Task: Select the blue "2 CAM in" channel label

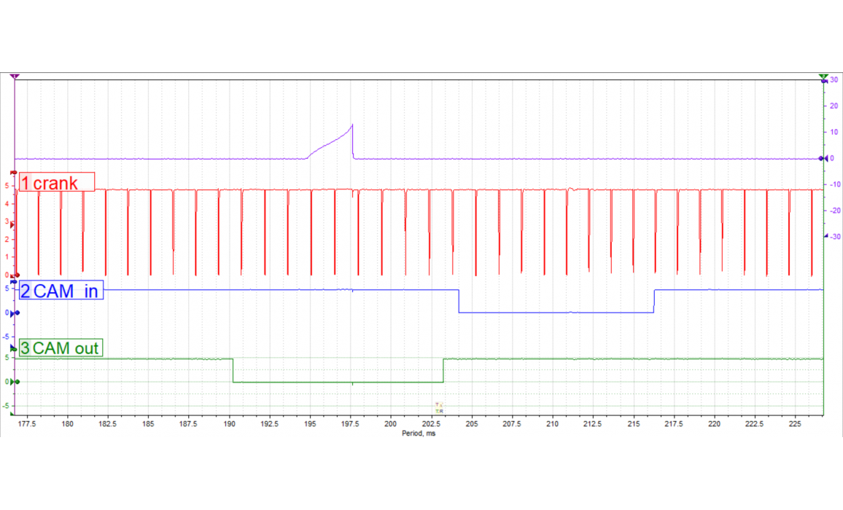Action: pyautogui.click(x=61, y=291)
